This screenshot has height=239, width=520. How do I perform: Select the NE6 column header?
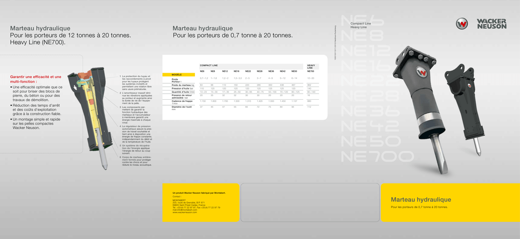coord(202,71)
